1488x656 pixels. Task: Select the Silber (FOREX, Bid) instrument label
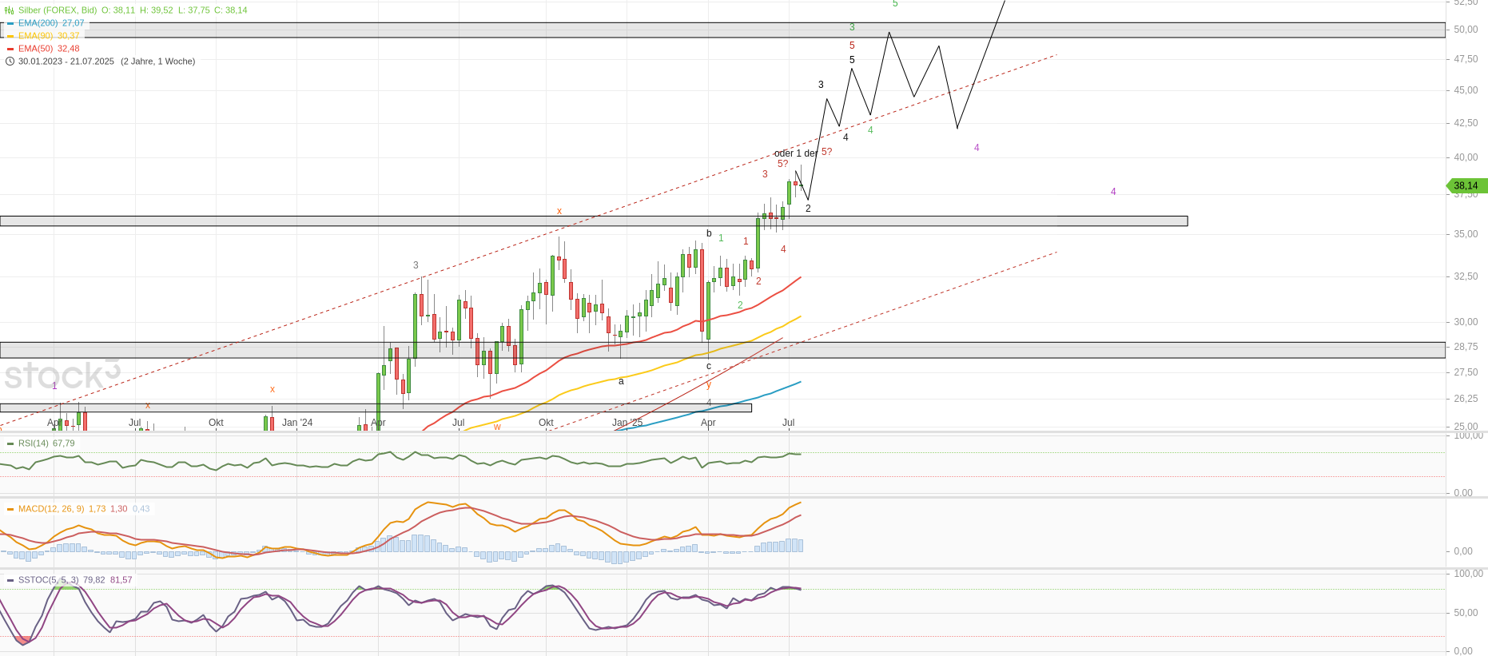(x=58, y=10)
